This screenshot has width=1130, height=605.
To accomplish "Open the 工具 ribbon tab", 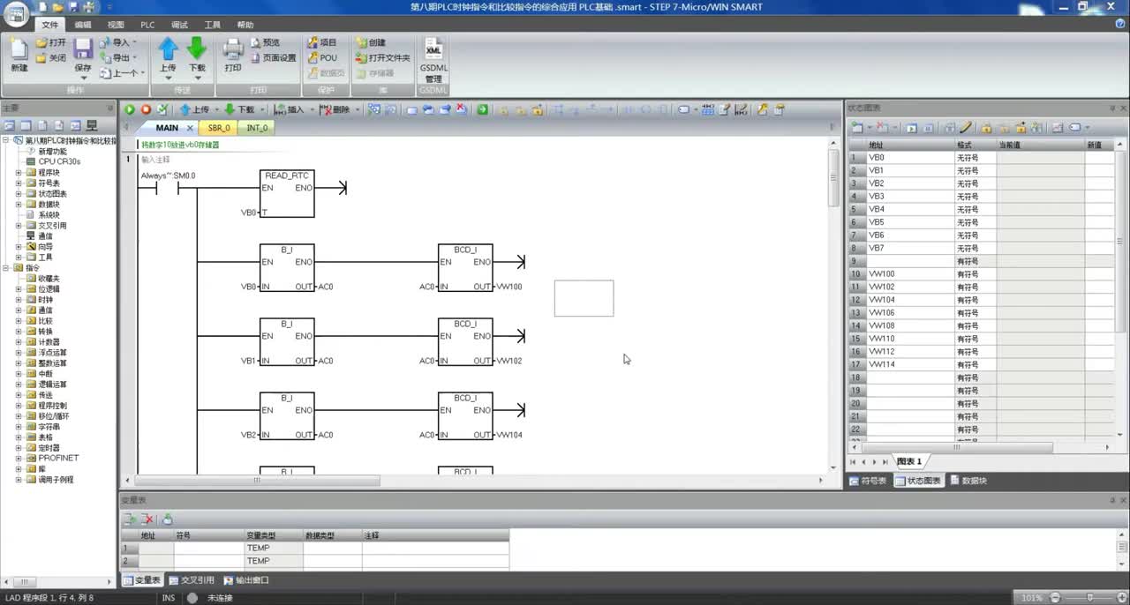I will pos(213,25).
